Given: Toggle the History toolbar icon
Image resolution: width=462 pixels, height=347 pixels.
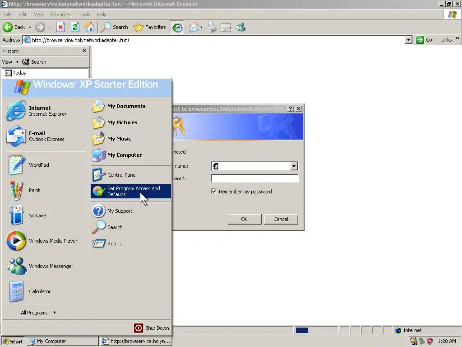Looking at the screenshot, I should [x=177, y=27].
